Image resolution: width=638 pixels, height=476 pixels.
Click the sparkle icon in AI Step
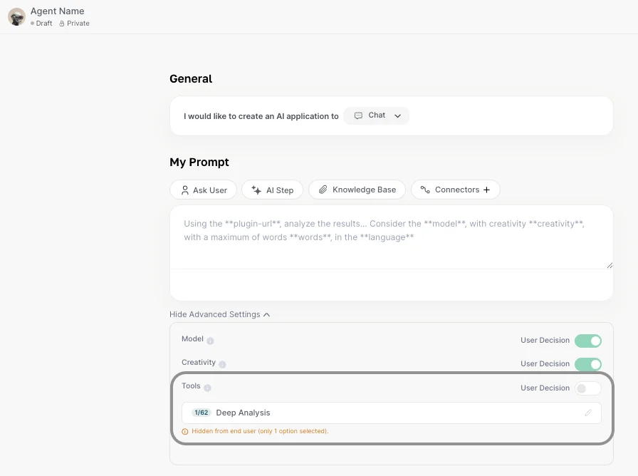coord(256,190)
